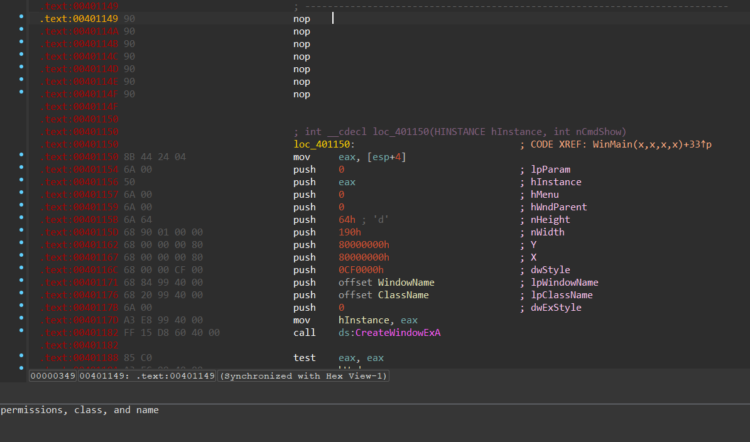Click the WindowName offset operand
The image size is (750, 442).
point(406,283)
